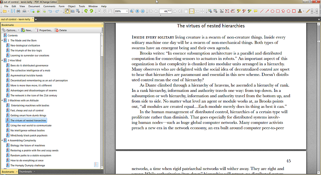Click the page number input field

[166, 11]
